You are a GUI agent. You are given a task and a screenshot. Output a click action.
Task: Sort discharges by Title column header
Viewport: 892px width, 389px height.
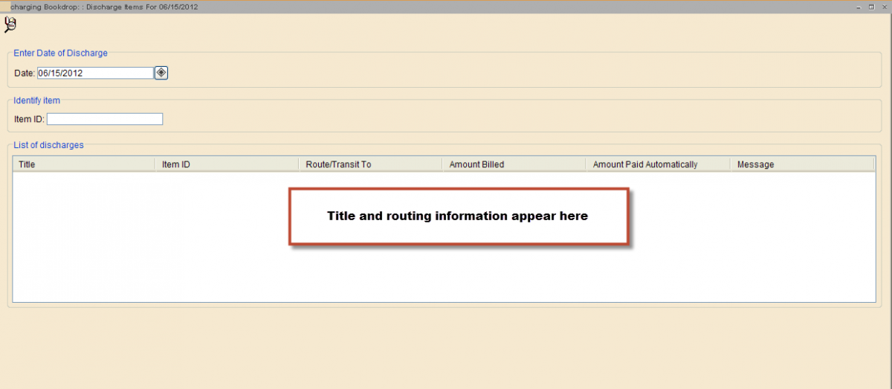pos(85,164)
